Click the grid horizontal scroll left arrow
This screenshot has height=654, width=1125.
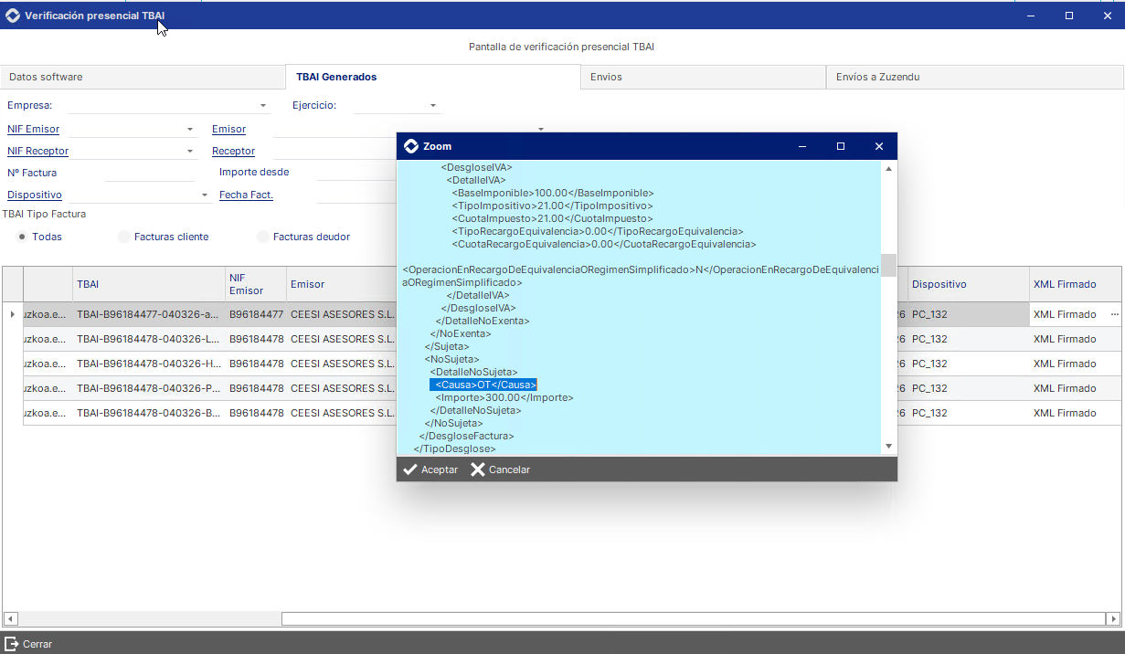point(10,618)
